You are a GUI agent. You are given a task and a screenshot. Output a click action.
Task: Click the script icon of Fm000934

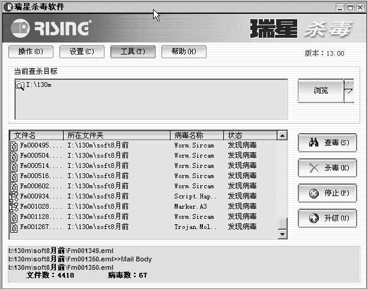coord(14,197)
